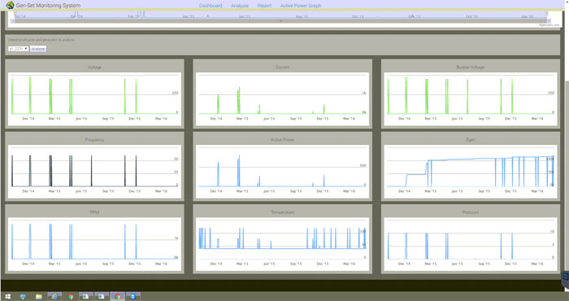
Task: Click inside the RPM chart
Action: [x=94, y=244]
